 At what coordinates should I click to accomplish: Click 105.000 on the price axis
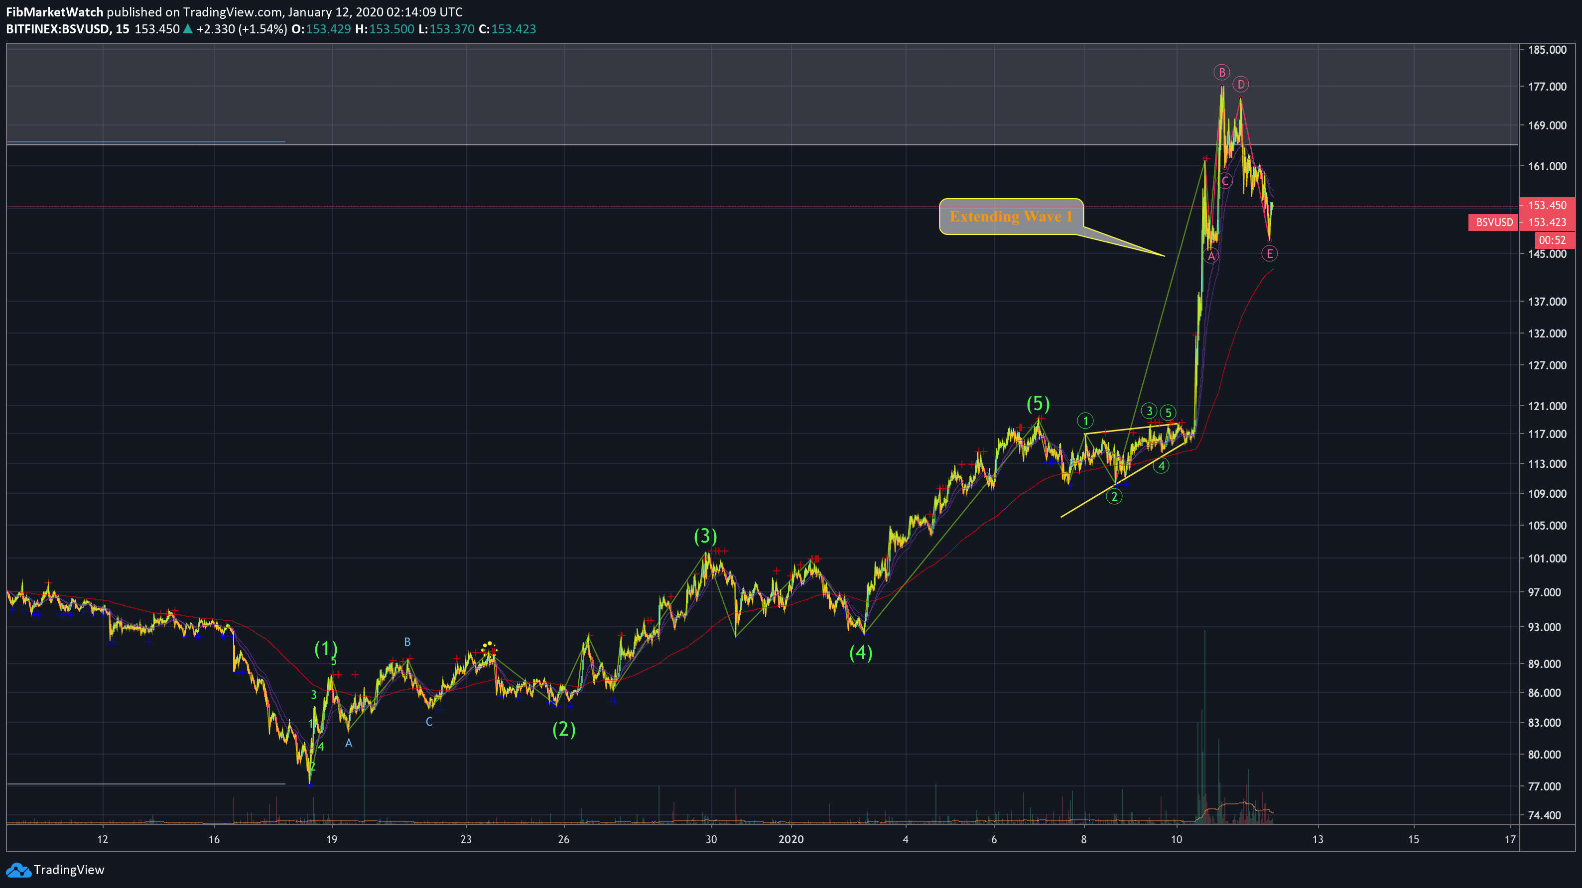1547,525
